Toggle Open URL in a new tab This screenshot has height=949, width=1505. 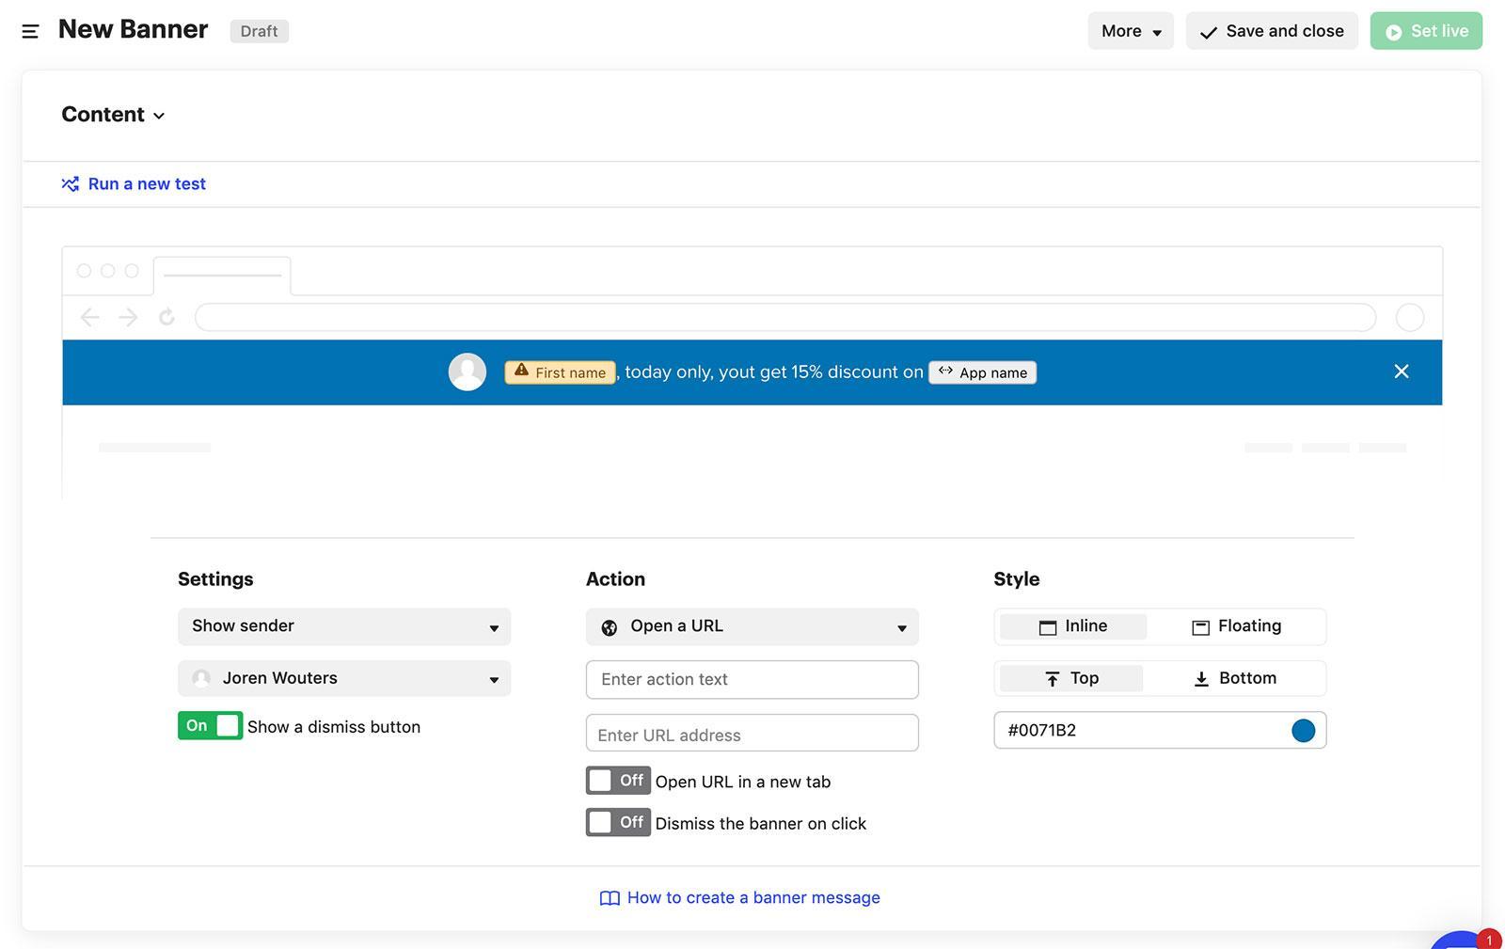coord(618,781)
